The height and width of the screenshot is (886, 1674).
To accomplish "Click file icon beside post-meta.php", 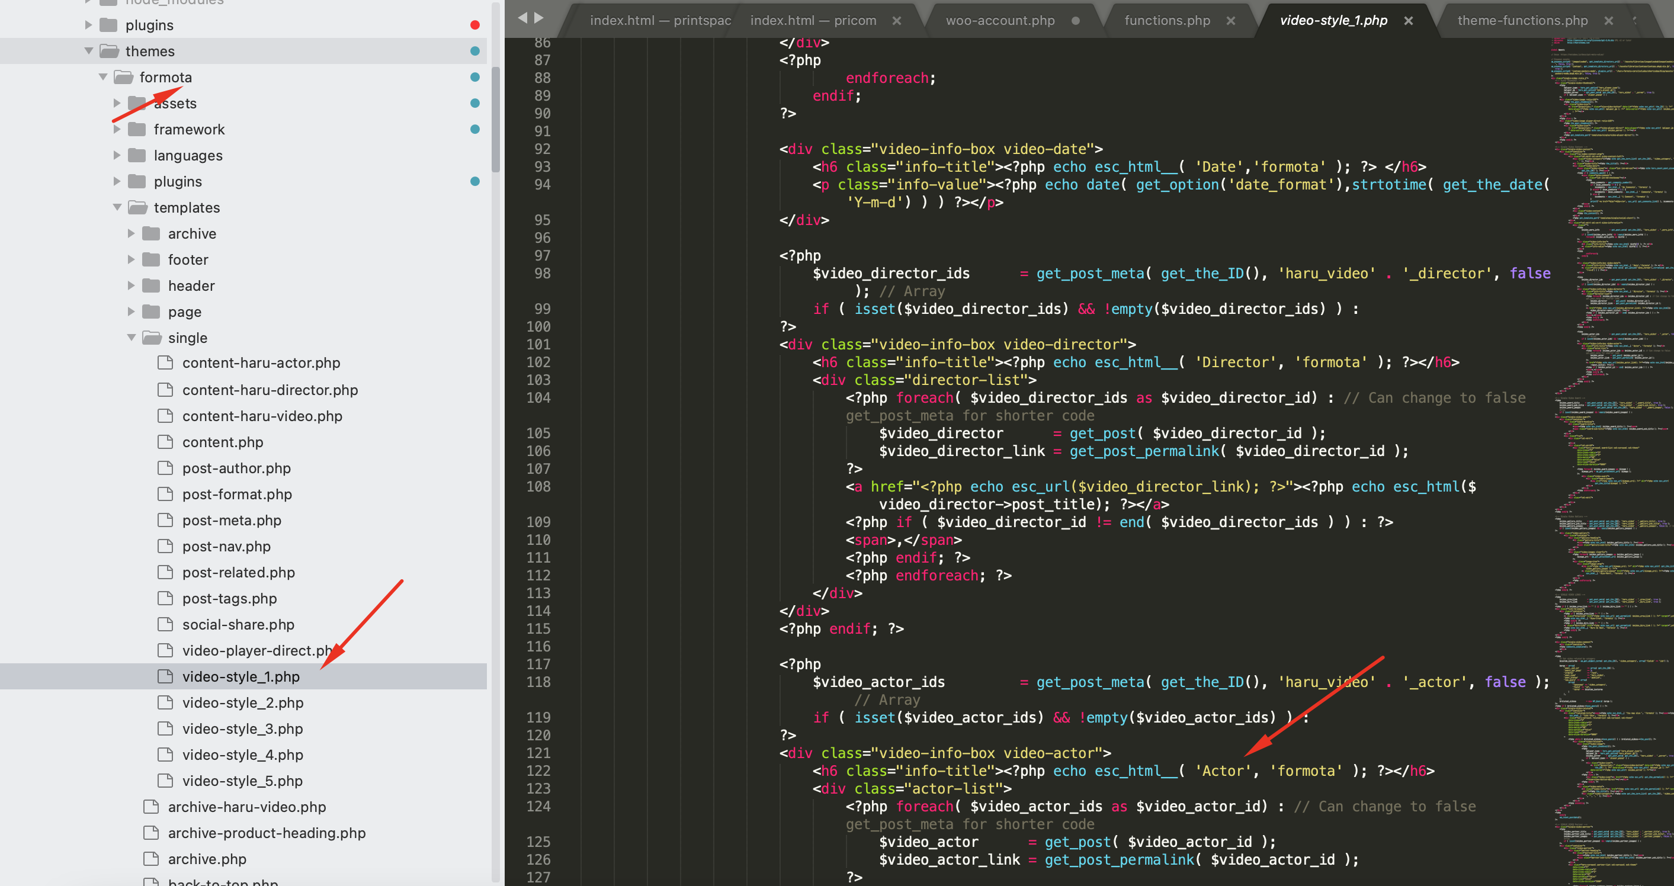I will click(166, 519).
